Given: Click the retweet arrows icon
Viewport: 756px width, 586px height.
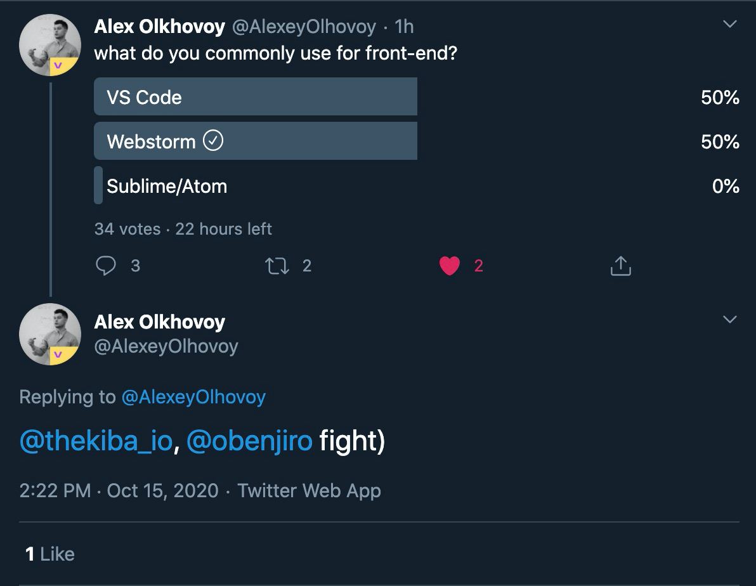Looking at the screenshot, I should point(277,266).
